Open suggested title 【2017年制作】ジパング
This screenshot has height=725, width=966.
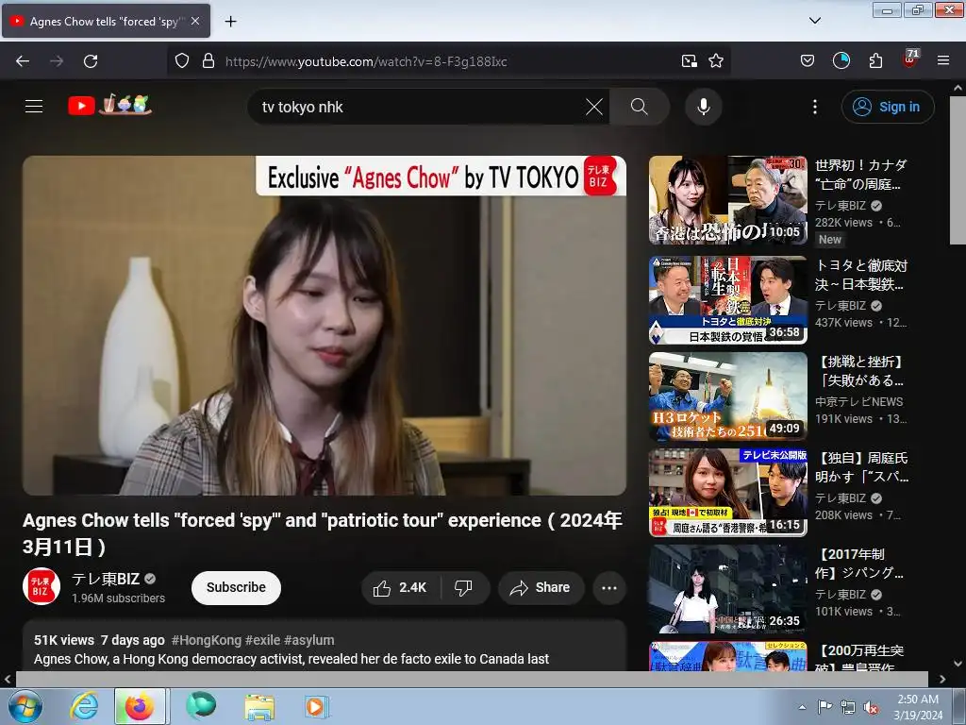[x=860, y=563]
